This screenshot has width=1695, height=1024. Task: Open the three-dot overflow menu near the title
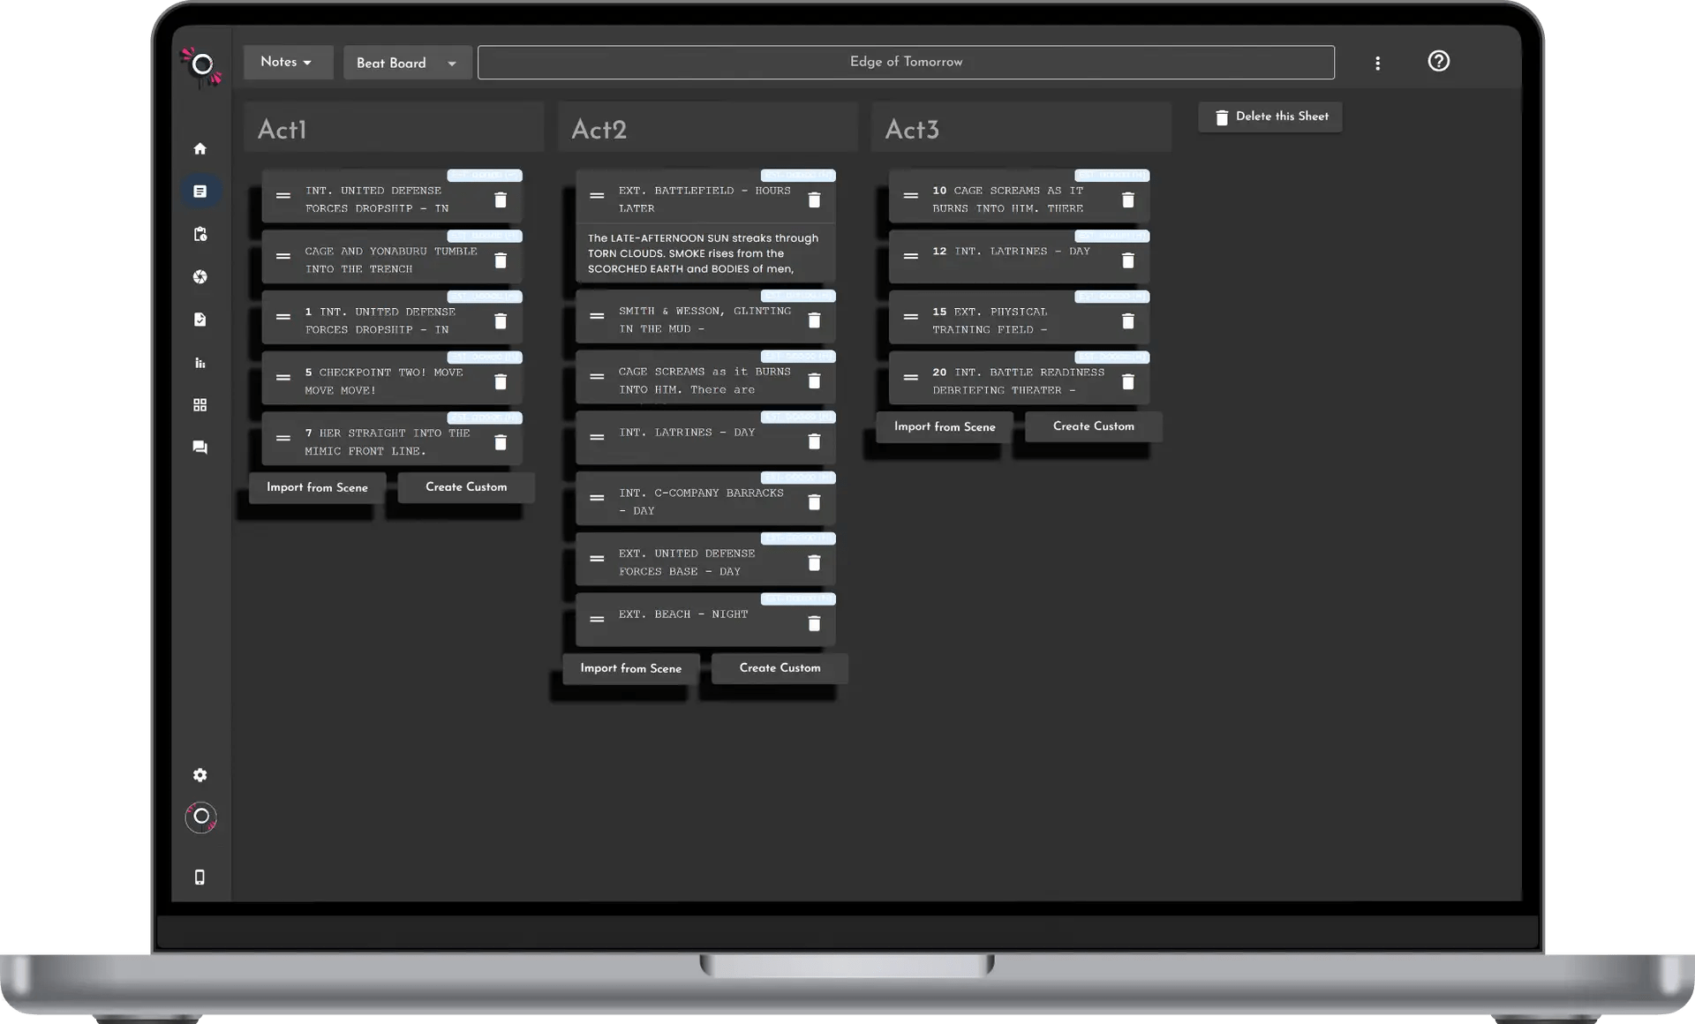pyautogui.click(x=1377, y=62)
